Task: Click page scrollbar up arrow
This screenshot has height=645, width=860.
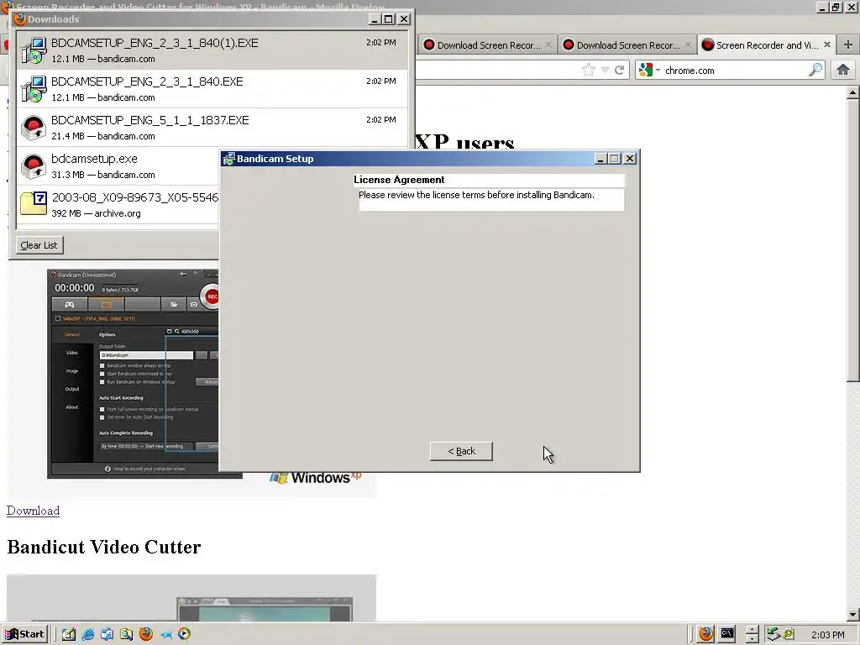Action: (x=852, y=92)
